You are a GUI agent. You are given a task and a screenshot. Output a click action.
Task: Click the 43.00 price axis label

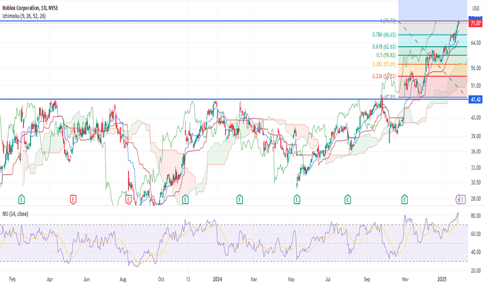coord(476,118)
